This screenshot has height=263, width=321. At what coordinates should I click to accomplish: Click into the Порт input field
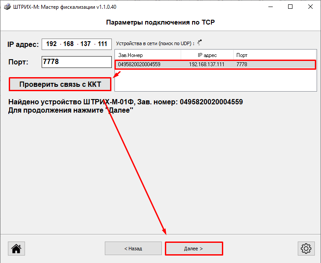click(77, 62)
